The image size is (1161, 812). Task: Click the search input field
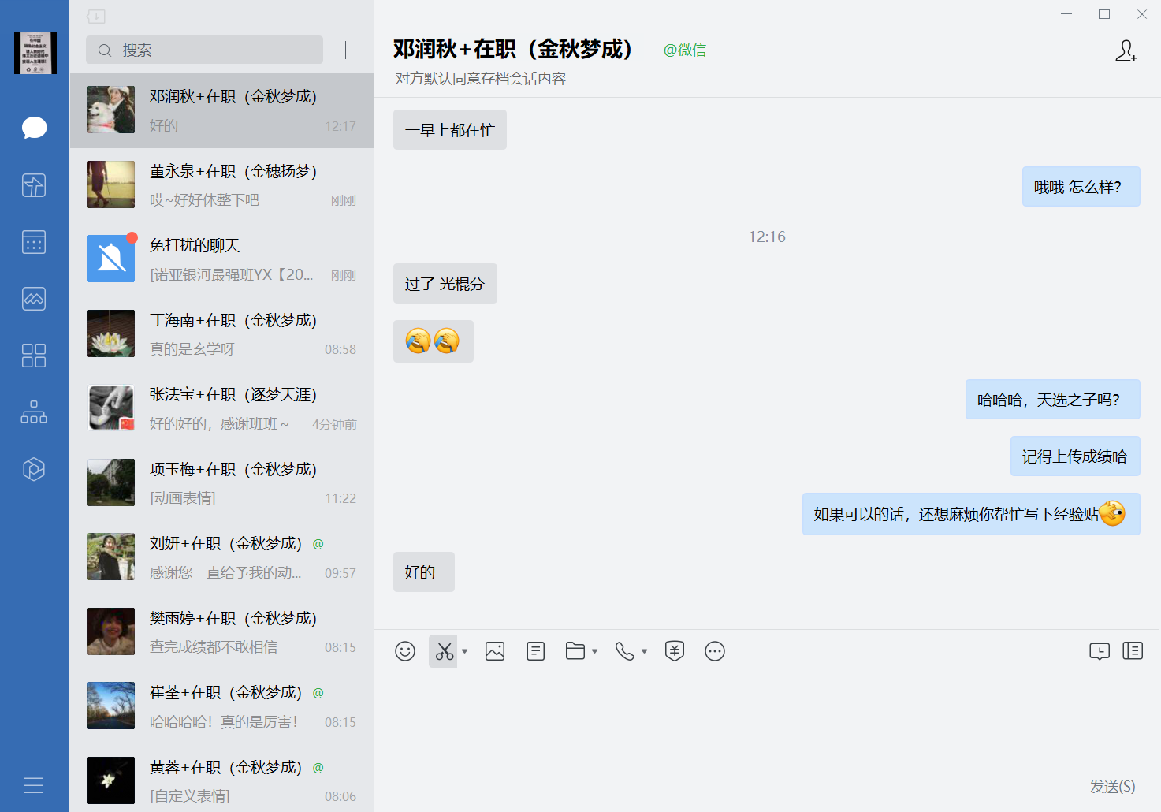click(x=204, y=50)
